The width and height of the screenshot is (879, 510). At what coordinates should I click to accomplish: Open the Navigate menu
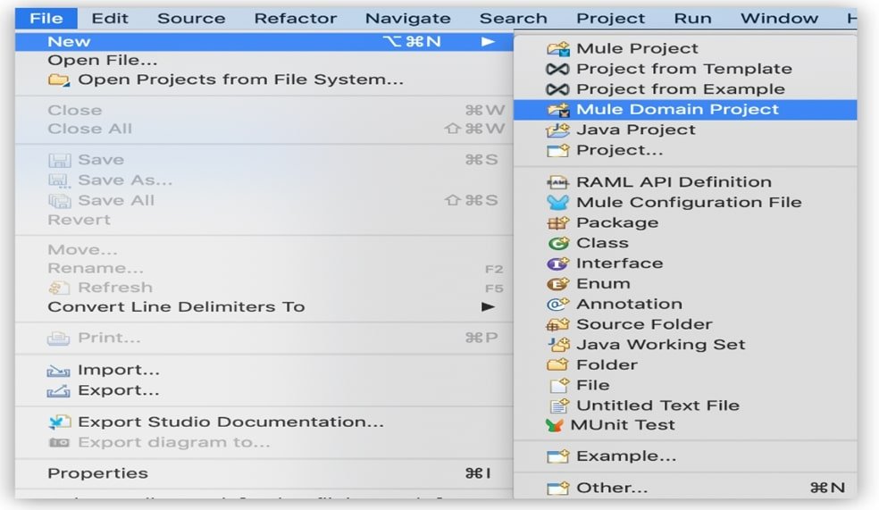(x=407, y=18)
